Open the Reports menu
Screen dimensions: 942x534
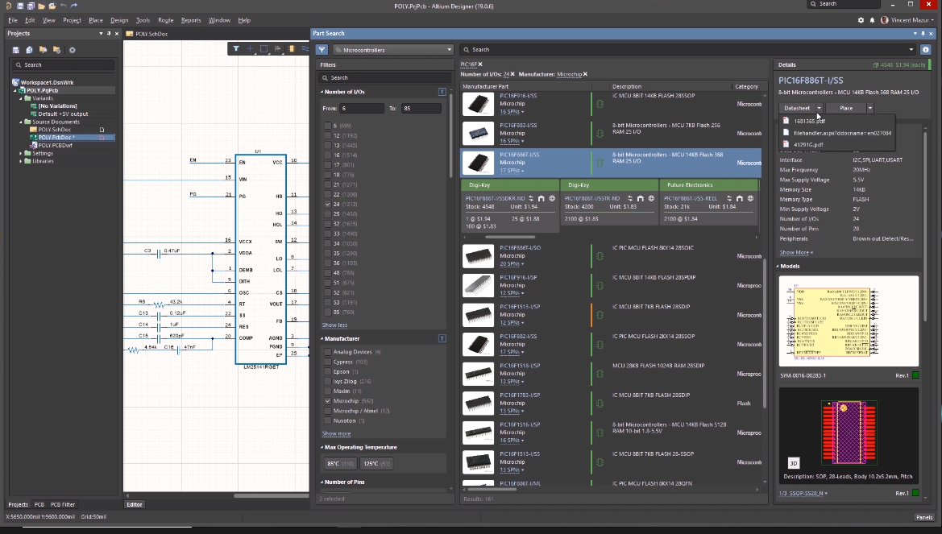tap(191, 20)
